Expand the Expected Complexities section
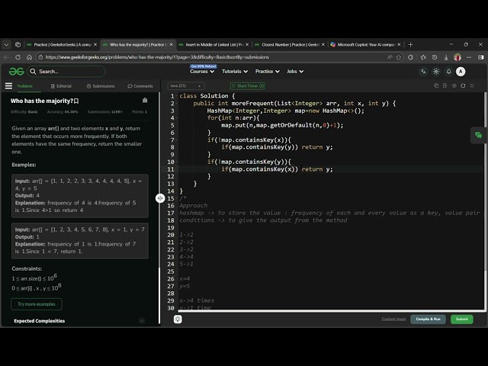Screen dimensions: 488x366 142,321
